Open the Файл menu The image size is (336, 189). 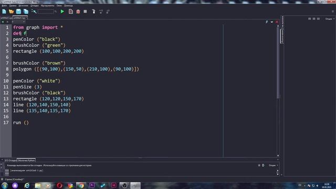tap(4, 6)
